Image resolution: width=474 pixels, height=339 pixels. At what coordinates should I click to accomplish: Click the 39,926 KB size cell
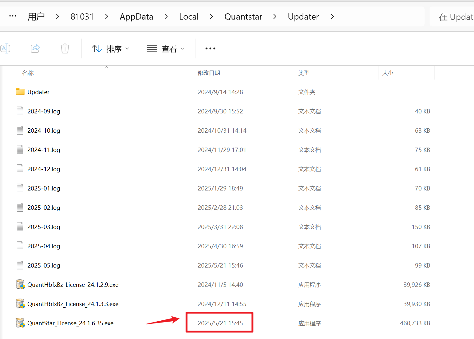click(x=417, y=285)
